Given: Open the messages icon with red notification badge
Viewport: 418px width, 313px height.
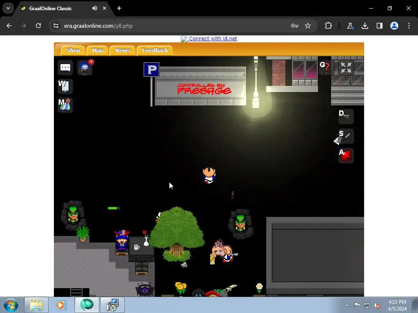Looking at the screenshot, I should coord(85,67).
